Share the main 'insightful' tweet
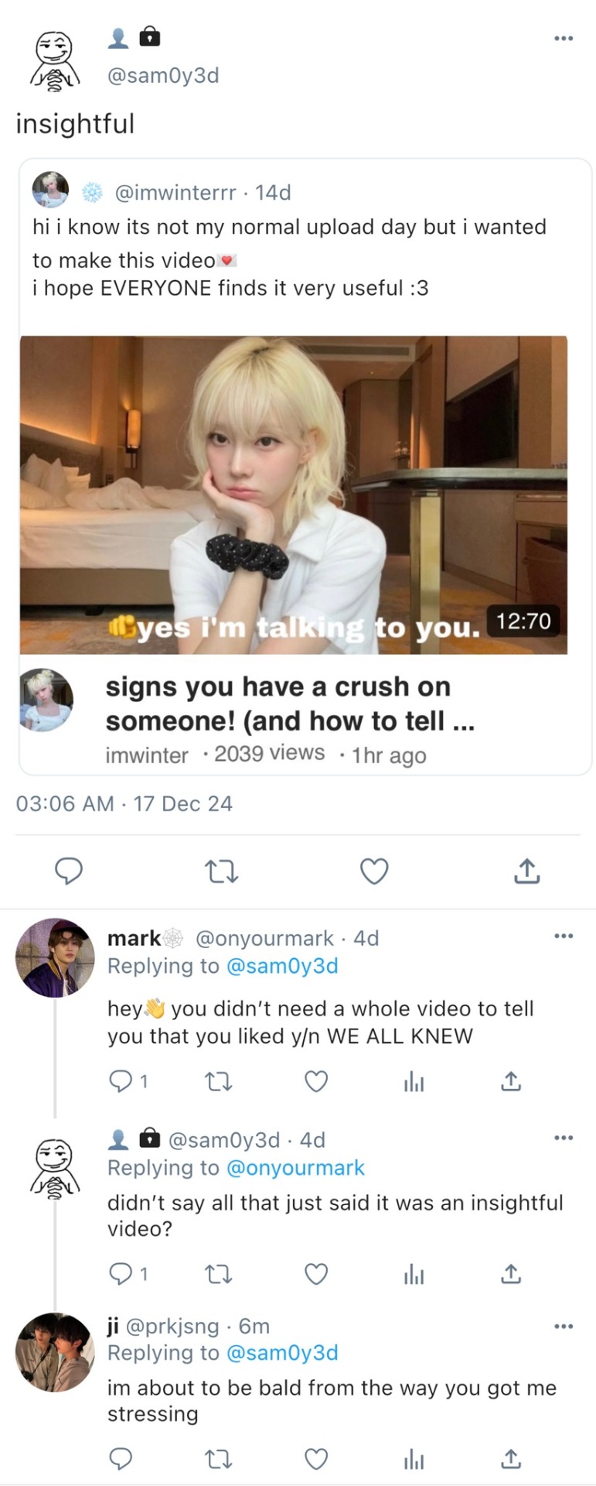This screenshot has width=596, height=1486. [x=526, y=871]
